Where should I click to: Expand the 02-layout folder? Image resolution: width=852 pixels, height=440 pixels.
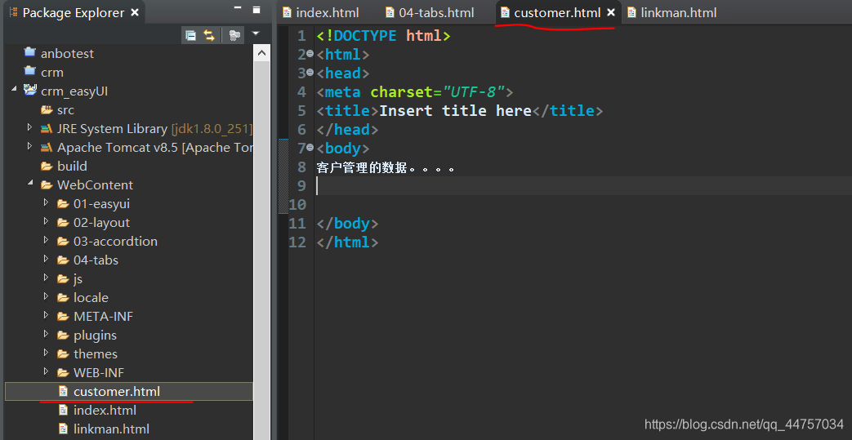[x=47, y=221]
